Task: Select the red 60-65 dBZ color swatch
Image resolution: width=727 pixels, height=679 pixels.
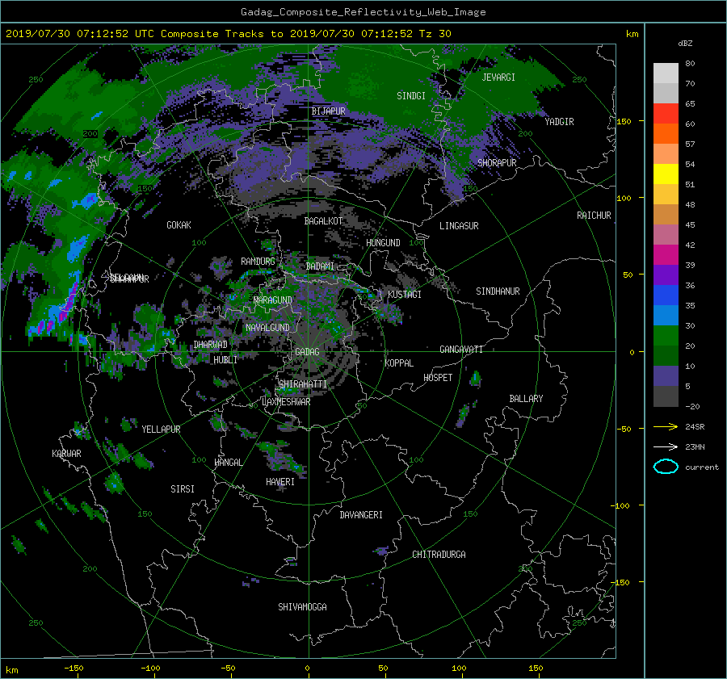Action: [666, 114]
